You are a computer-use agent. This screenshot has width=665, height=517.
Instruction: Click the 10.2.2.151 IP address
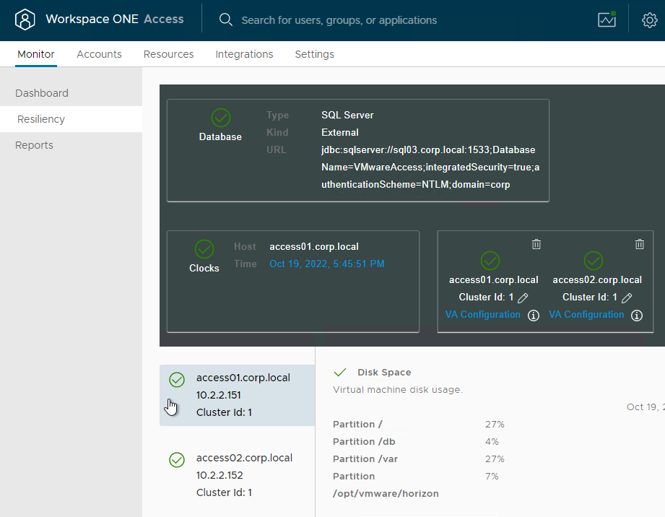pos(218,395)
